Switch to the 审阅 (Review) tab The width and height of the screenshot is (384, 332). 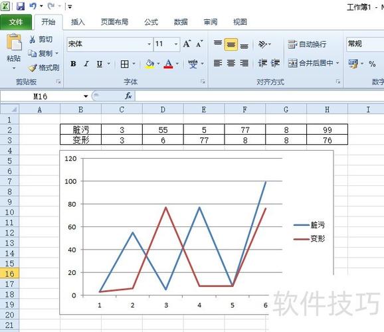[x=211, y=23]
